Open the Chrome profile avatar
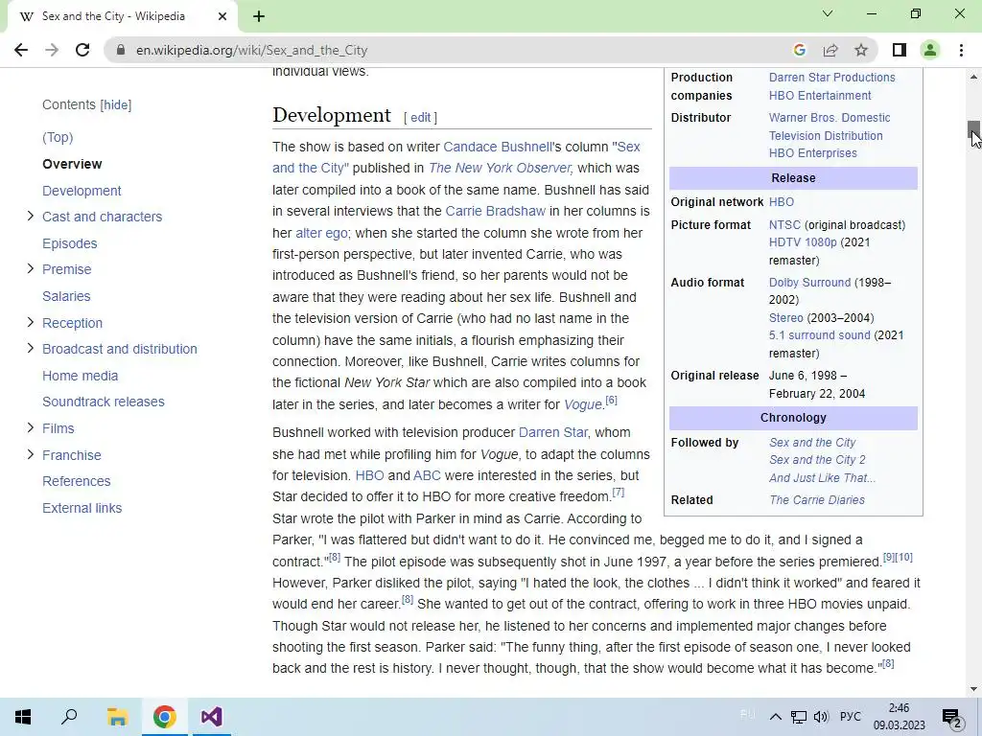This screenshot has height=736, width=982. (930, 50)
